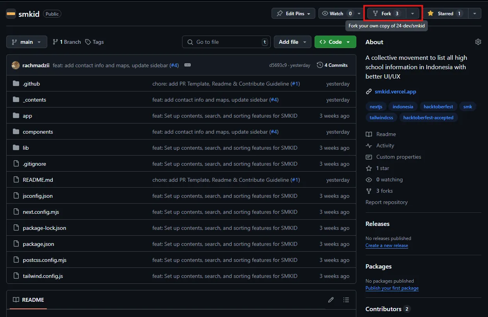
Task: Click the lib folder icon
Action: point(16,148)
